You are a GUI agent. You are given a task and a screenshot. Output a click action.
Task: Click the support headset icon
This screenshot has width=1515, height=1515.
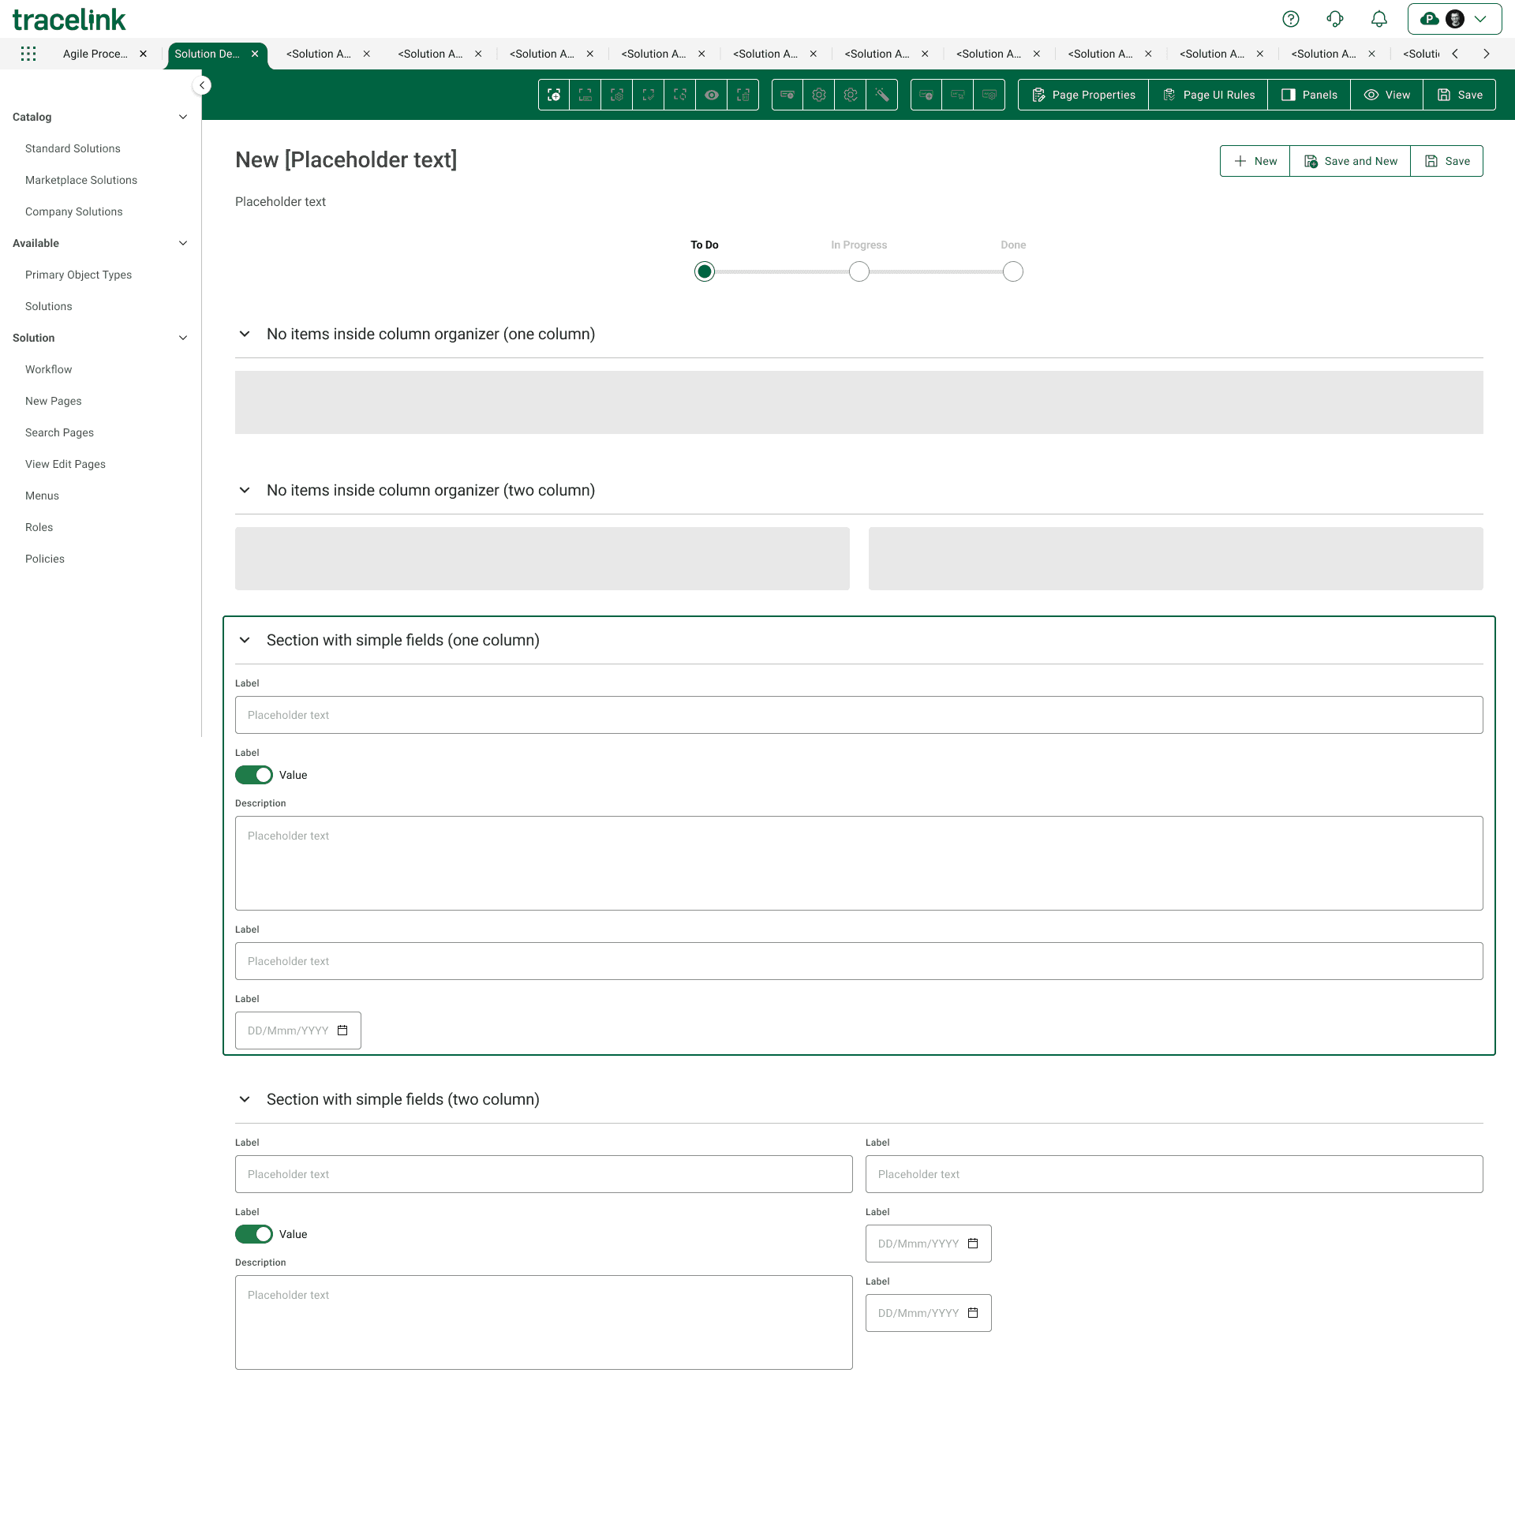[x=1335, y=19]
